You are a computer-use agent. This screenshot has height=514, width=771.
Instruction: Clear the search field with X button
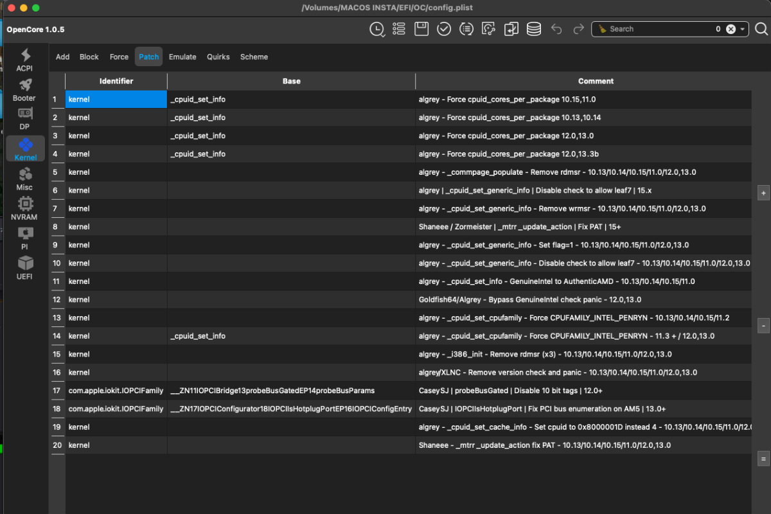click(x=731, y=29)
